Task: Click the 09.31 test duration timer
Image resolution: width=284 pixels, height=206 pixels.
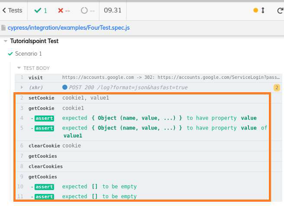Action: tap(112, 10)
